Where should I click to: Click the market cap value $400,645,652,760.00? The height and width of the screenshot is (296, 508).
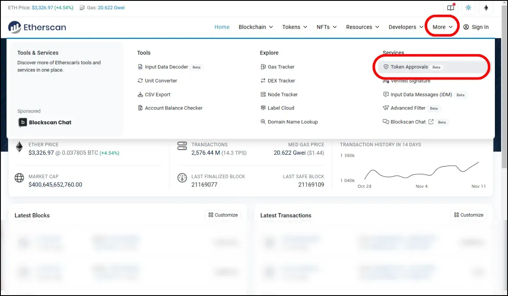55,185
